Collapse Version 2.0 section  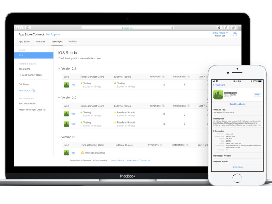[x=59, y=98]
